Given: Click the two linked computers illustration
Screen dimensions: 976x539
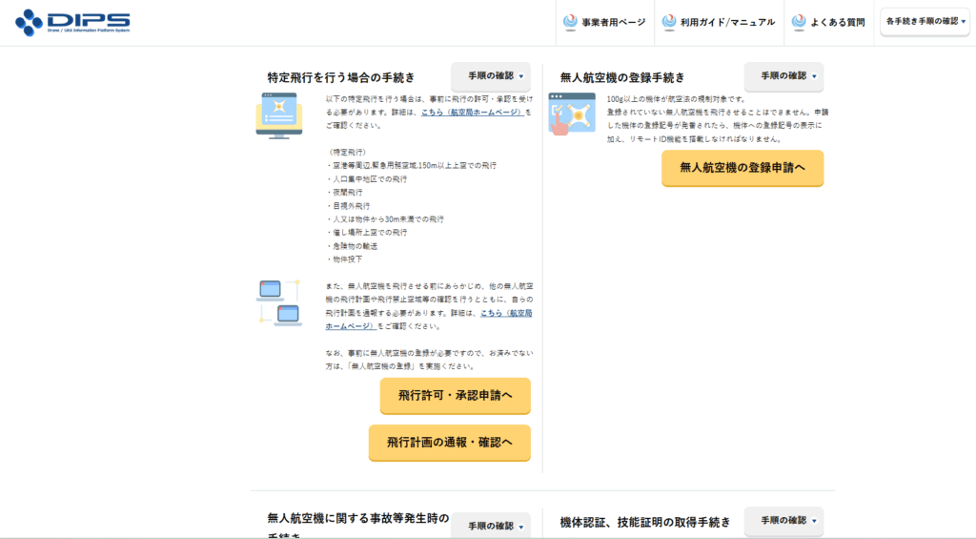Looking at the screenshot, I should pyautogui.click(x=278, y=302).
